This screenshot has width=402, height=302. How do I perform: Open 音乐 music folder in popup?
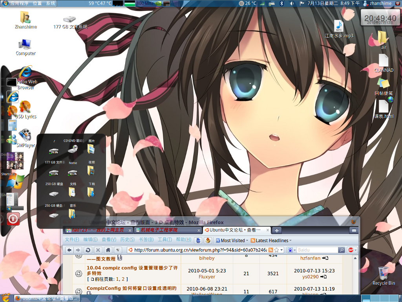[x=72, y=214]
